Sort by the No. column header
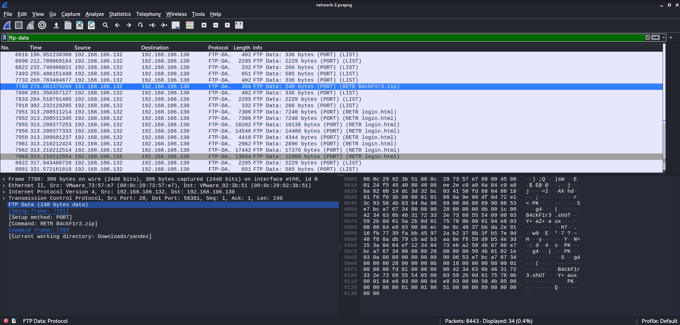The height and width of the screenshot is (325, 680). (14, 47)
